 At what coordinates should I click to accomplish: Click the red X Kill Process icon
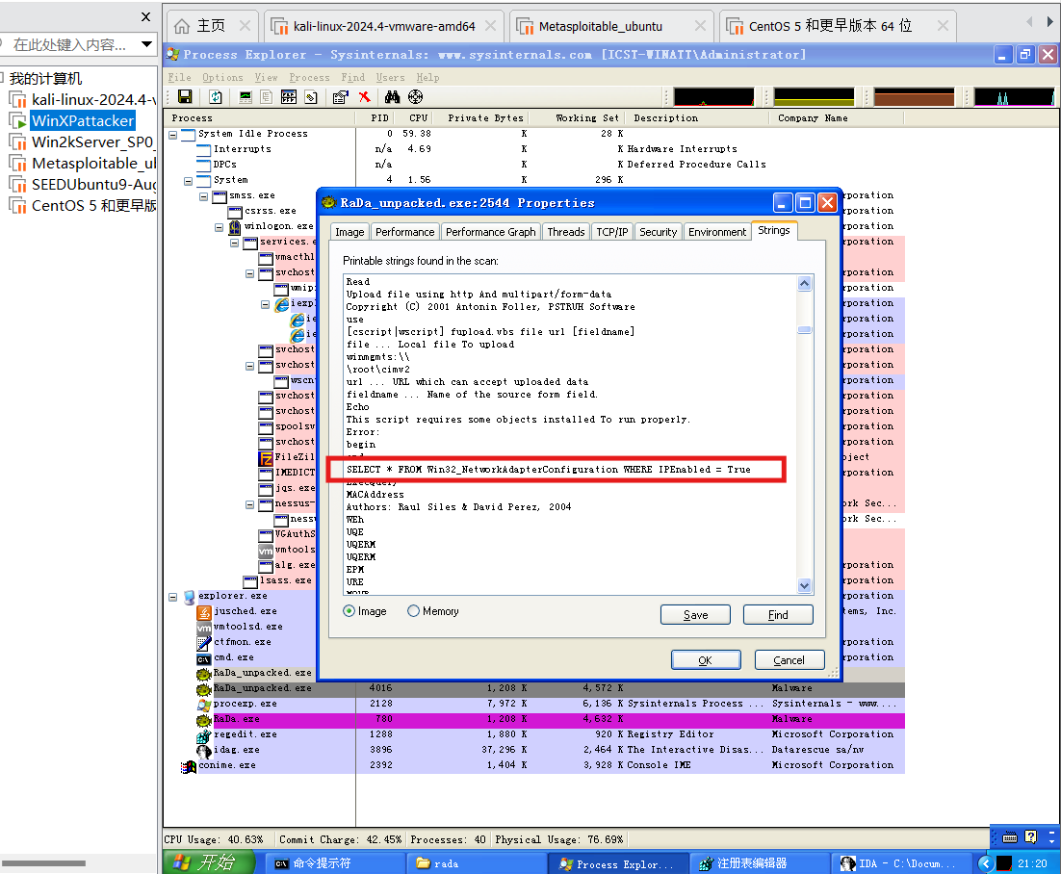tap(365, 96)
